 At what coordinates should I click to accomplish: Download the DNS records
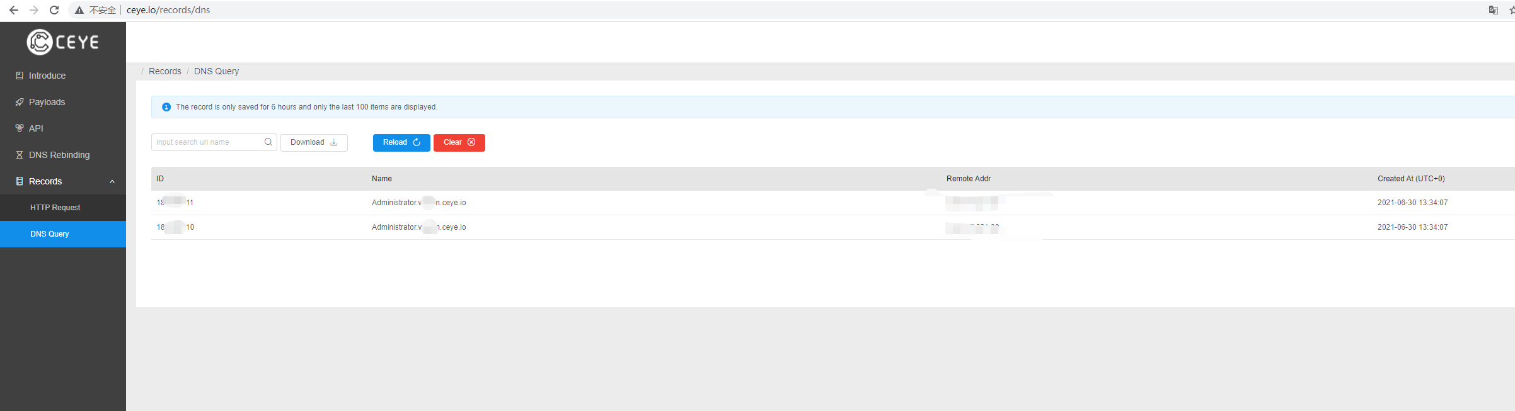tap(314, 143)
